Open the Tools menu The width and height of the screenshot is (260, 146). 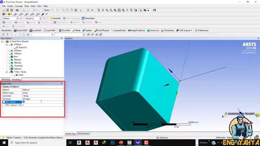(x=27, y=6)
